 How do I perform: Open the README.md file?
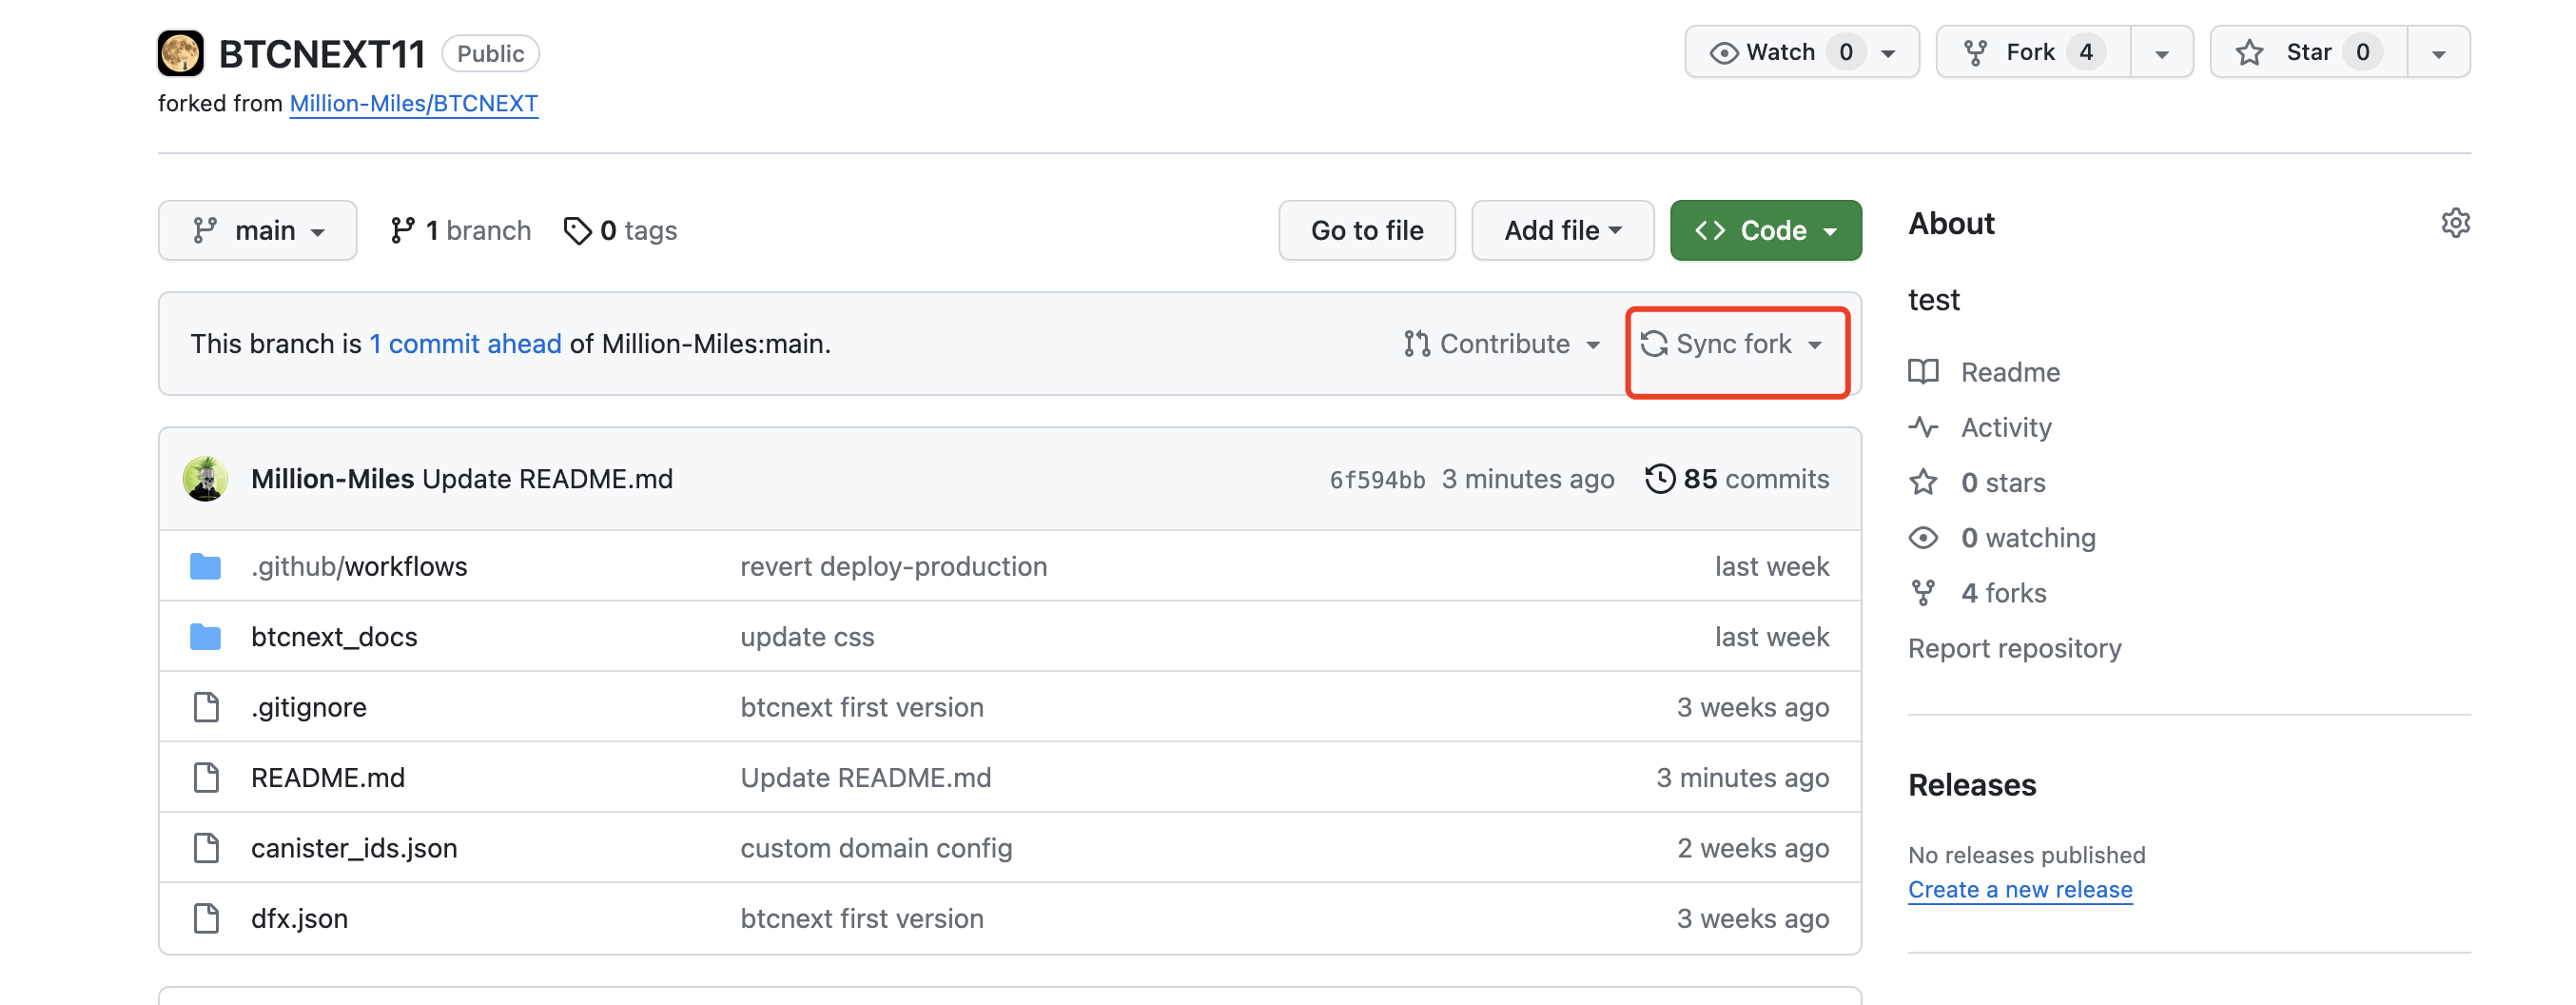click(x=328, y=777)
